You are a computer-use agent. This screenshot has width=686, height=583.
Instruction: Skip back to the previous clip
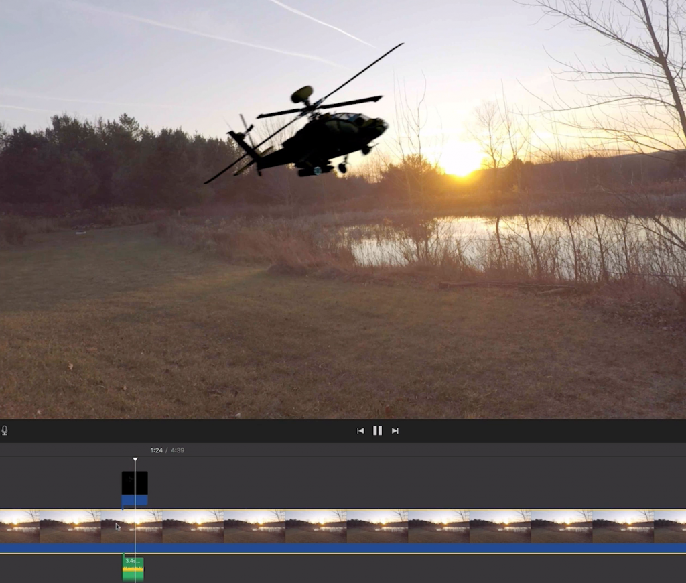point(360,431)
